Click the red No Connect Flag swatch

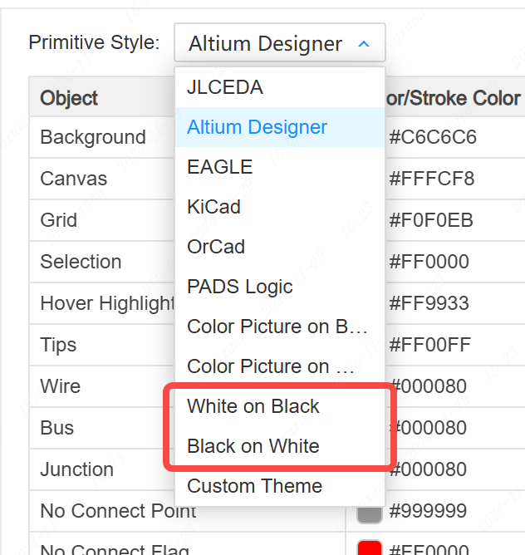click(369, 548)
